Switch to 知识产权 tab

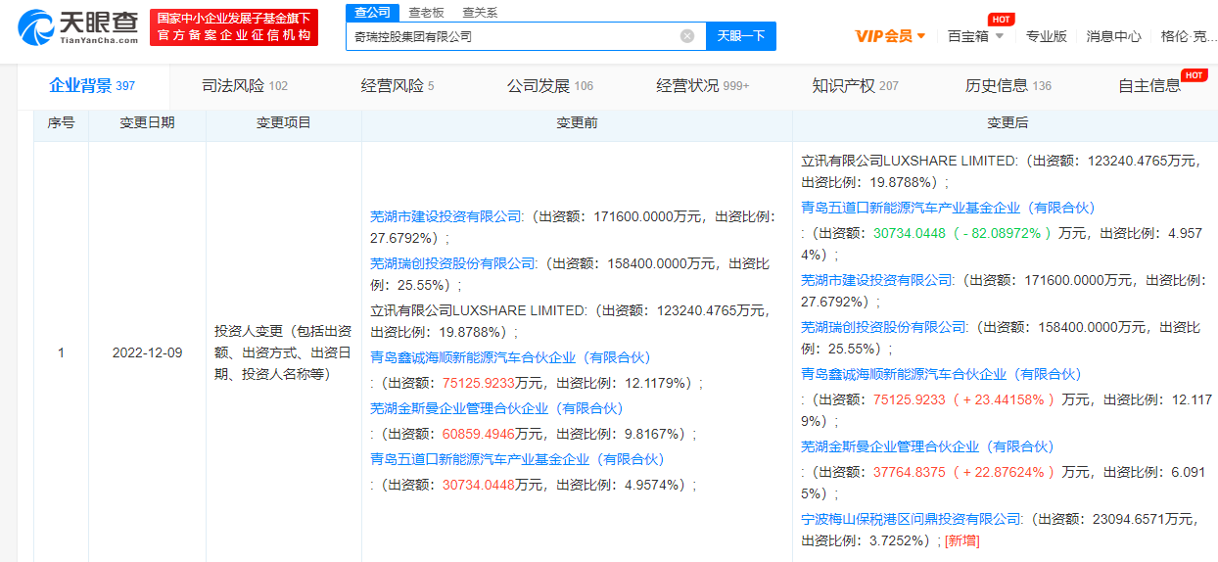855,86
